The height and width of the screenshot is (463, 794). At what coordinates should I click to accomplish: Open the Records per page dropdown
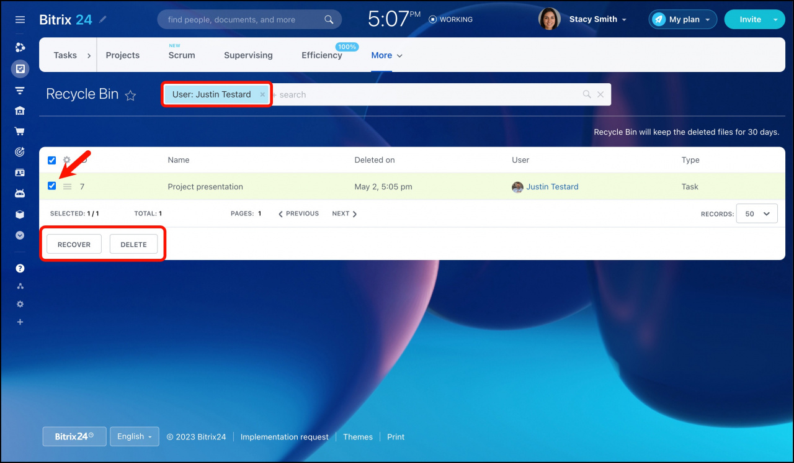pyautogui.click(x=757, y=214)
